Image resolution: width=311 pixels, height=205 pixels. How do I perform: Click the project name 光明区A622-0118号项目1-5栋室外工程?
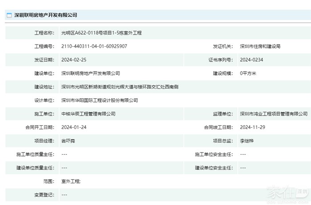(101, 33)
